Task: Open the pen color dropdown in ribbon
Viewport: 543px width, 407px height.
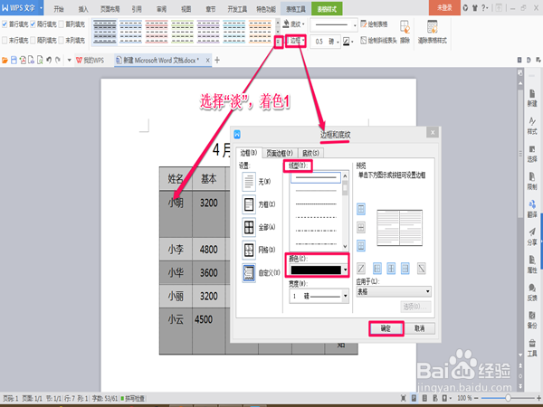Action: (352, 42)
